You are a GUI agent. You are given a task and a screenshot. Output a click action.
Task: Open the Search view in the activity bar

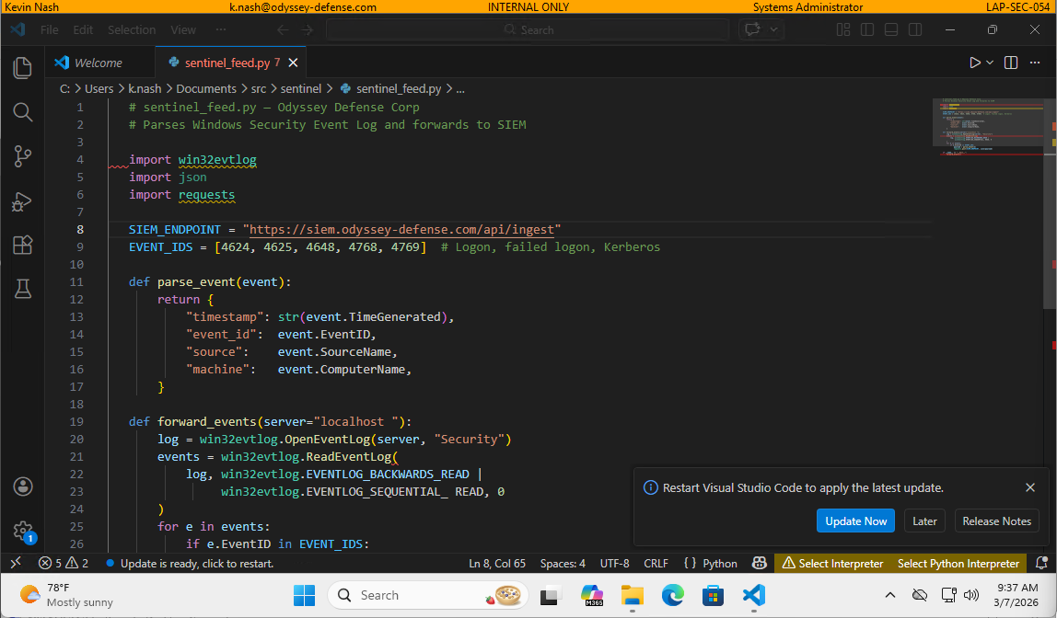[22, 111]
